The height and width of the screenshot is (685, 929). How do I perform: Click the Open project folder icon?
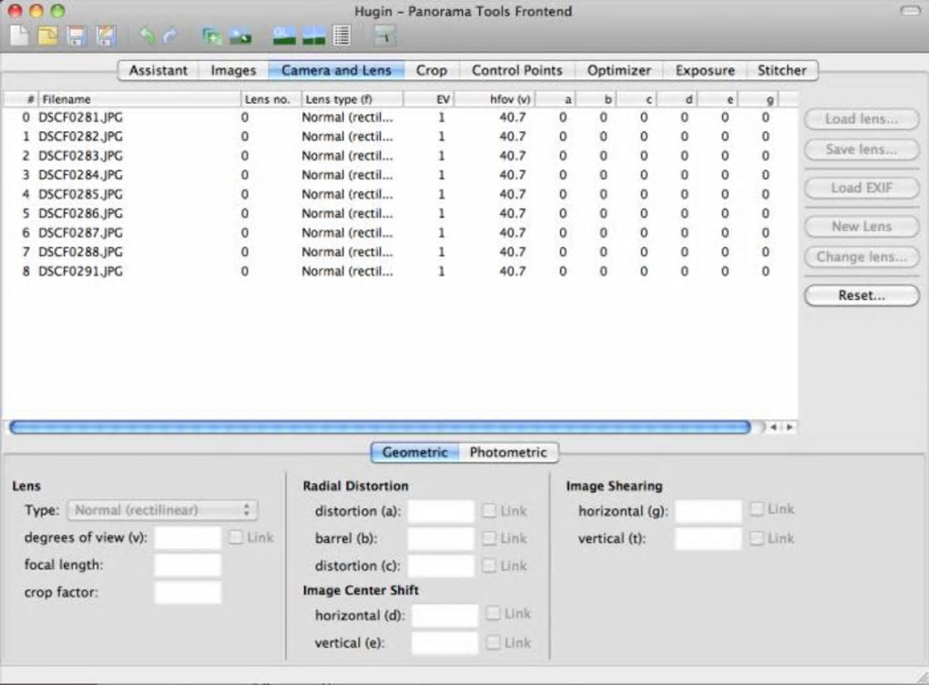(x=48, y=36)
